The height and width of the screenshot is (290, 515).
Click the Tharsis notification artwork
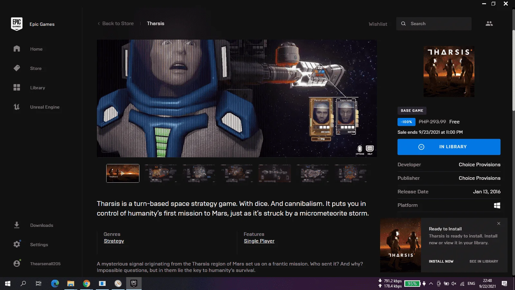click(x=400, y=245)
